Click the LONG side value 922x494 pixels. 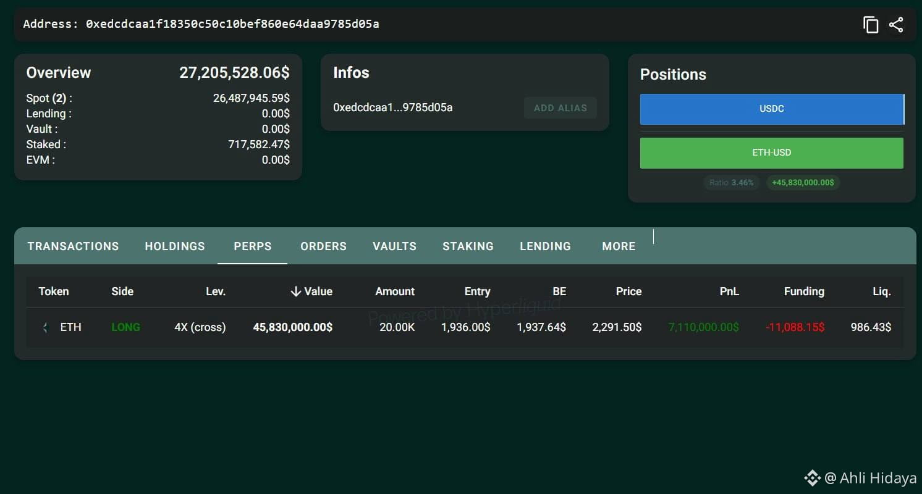coord(125,327)
